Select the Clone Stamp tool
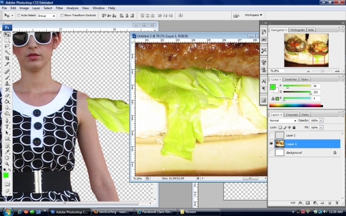 (x=7, y=84)
